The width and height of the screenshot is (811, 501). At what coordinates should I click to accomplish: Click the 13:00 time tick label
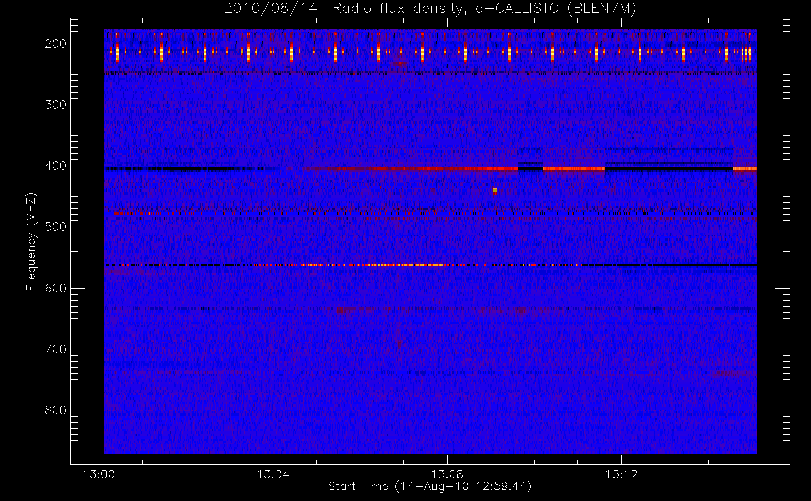point(99,474)
